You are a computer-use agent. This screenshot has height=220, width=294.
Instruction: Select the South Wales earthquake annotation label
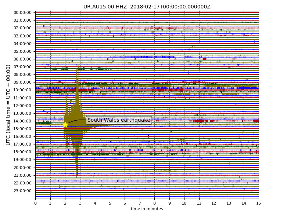pos(119,120)
